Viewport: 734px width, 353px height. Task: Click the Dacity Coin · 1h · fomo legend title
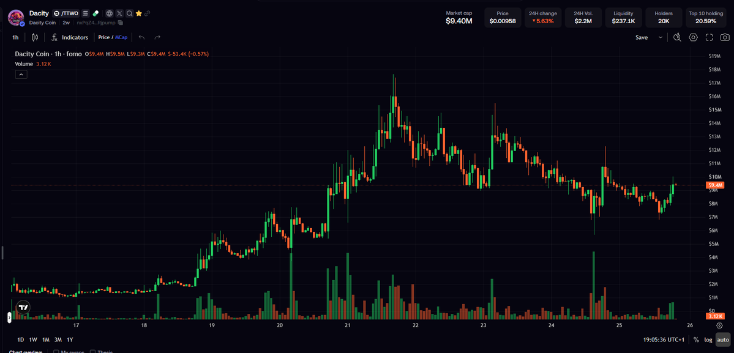tap(48, 54)
